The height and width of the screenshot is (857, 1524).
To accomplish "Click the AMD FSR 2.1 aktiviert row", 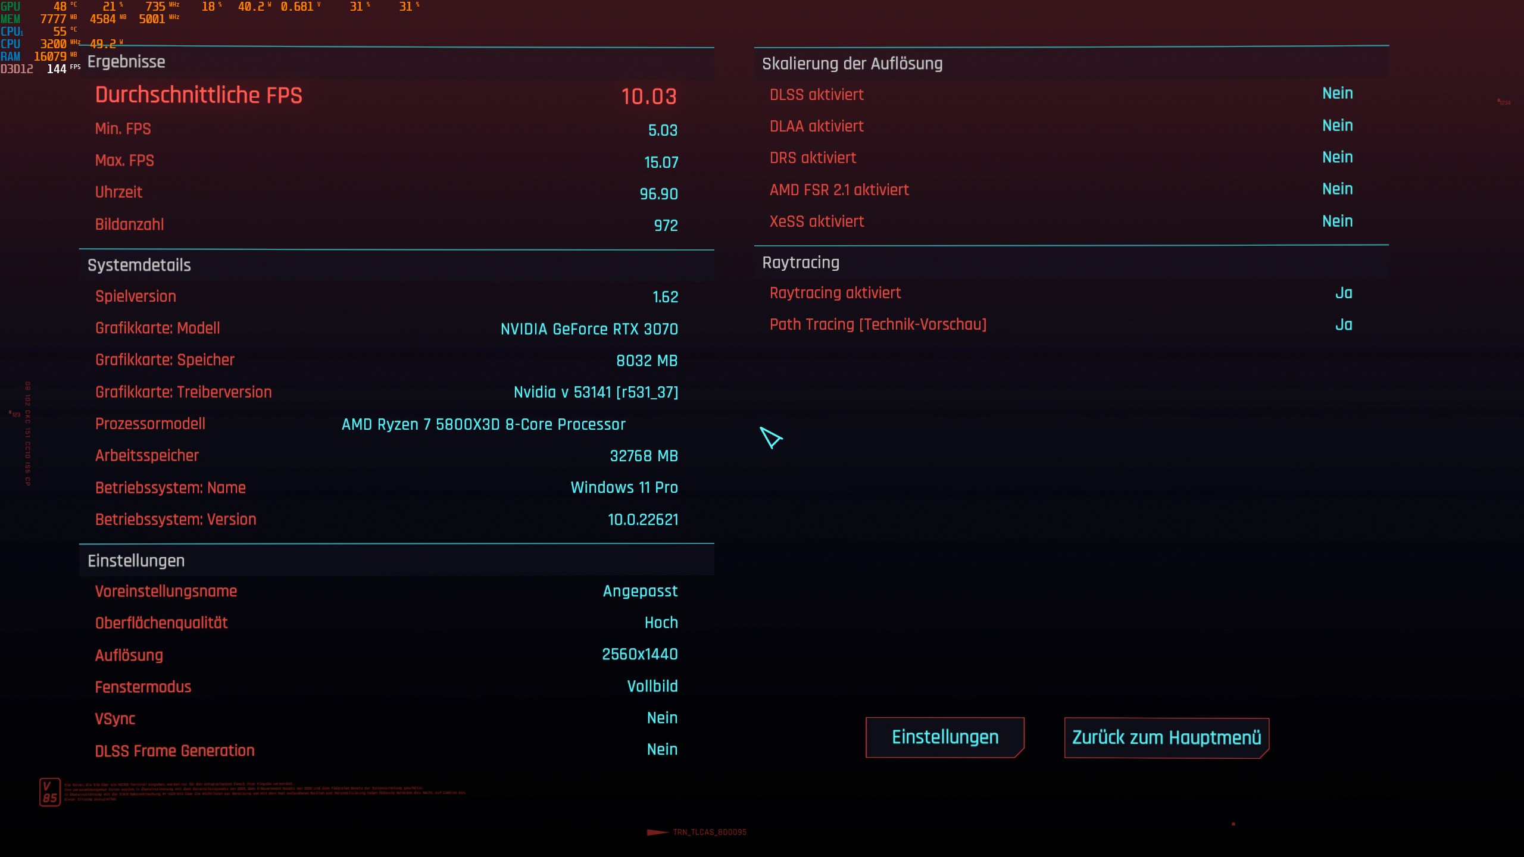I will 839,190.
